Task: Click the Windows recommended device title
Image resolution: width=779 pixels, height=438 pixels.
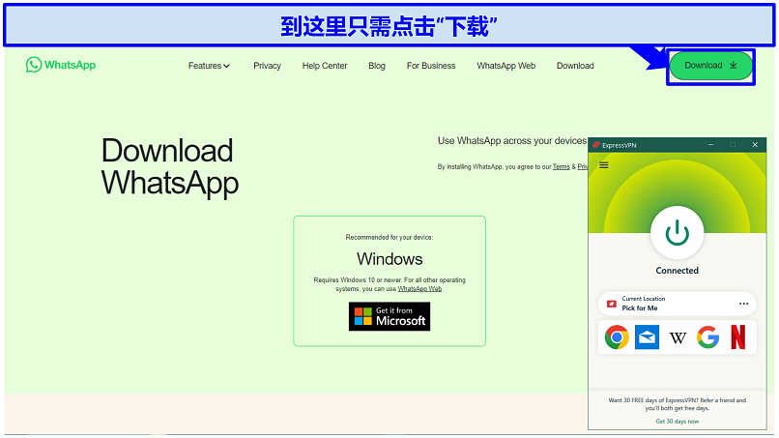Action: 389,259
